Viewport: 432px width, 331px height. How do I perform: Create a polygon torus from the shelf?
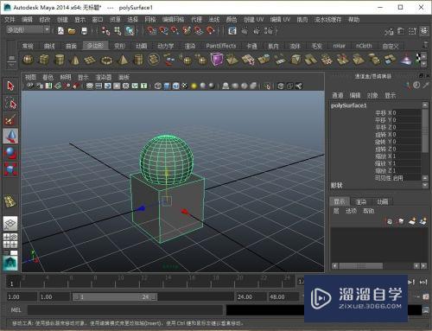pos(106,60)
